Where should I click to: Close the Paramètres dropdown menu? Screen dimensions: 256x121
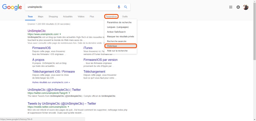click(x=111, y=17)
